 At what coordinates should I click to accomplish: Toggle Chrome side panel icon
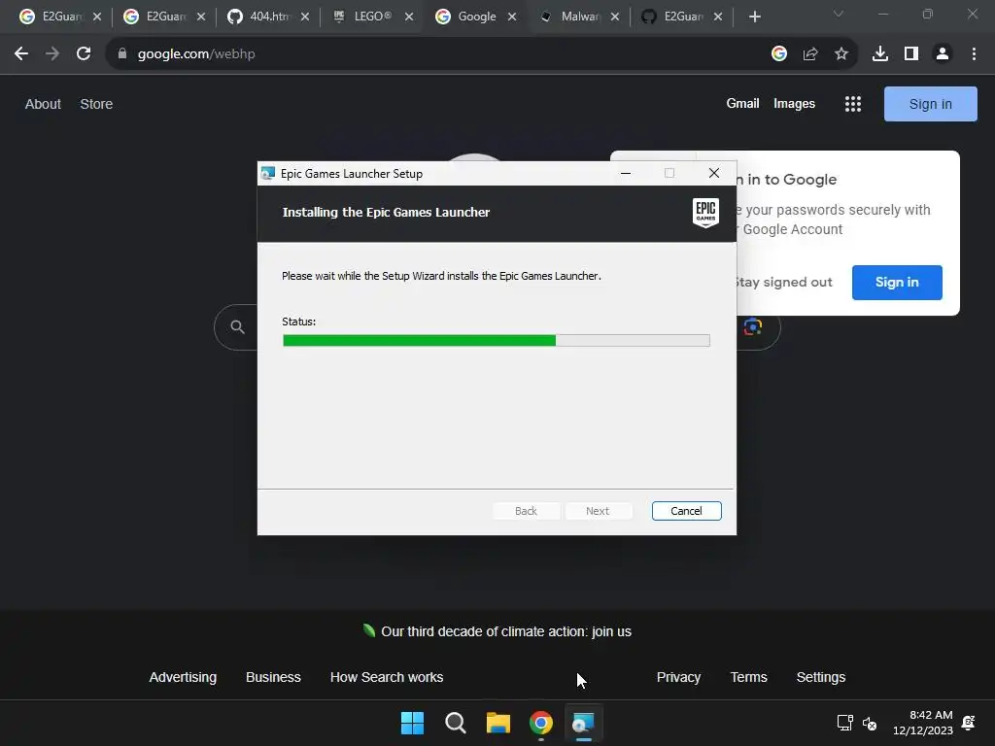coord(910,54)
